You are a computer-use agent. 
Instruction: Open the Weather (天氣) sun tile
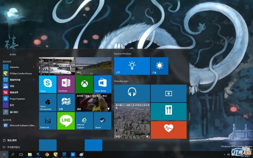[x=159, y=66]
